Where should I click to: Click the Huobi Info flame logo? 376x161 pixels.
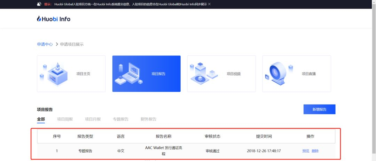pos(54,19)
